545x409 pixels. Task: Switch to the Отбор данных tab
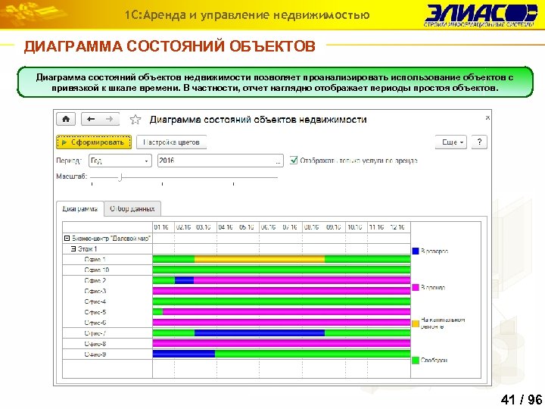[132, 209]
